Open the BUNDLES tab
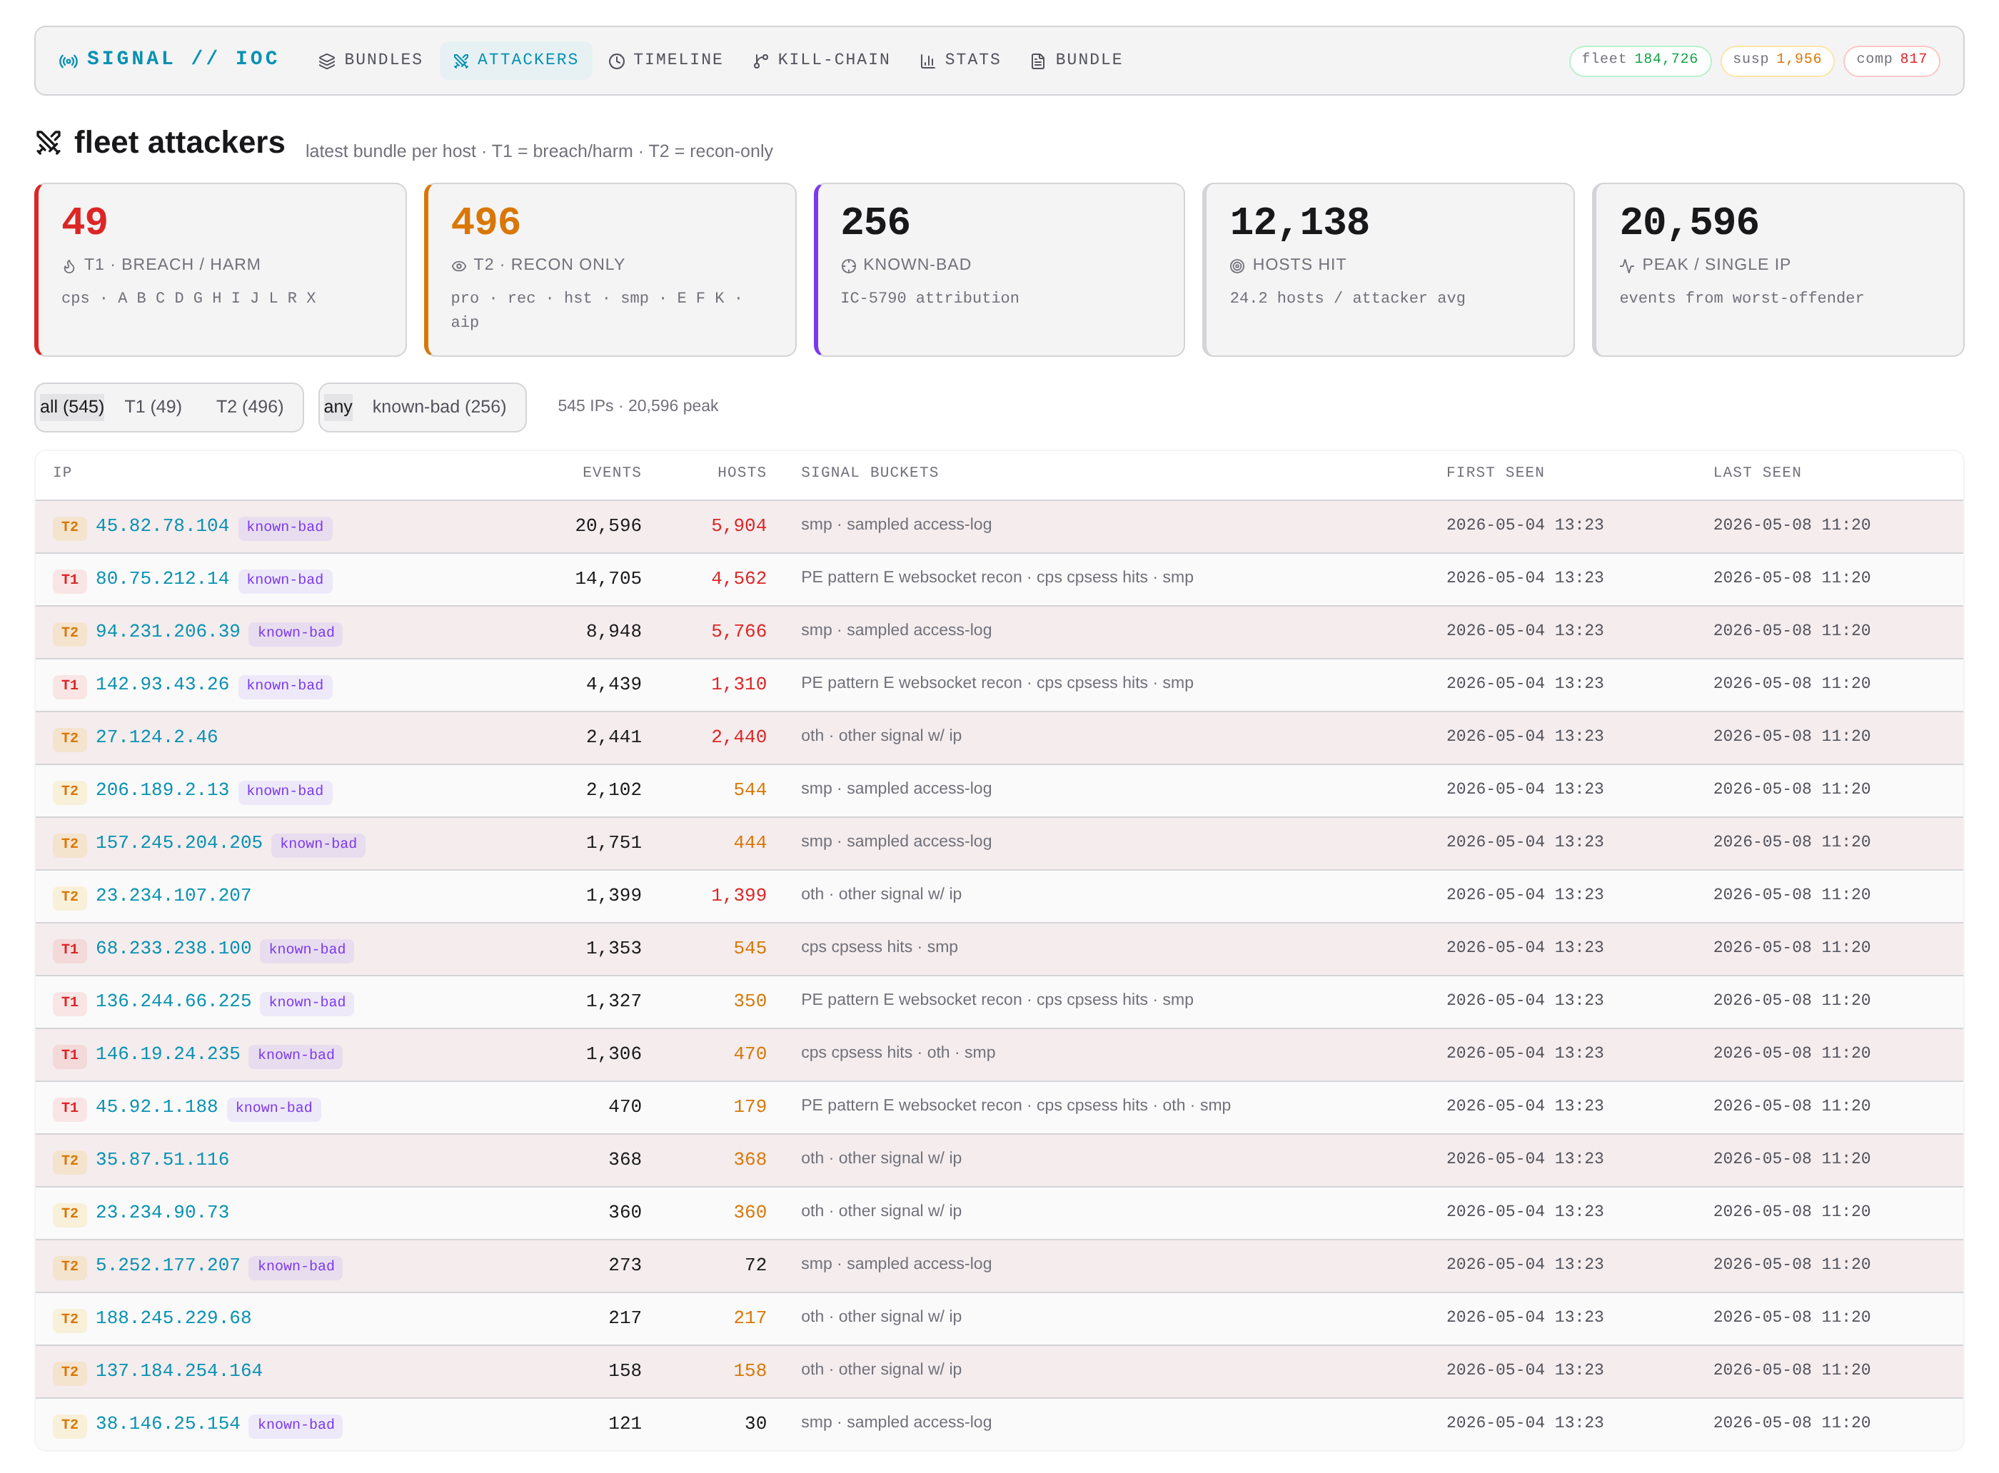 (x=371, y=60)
